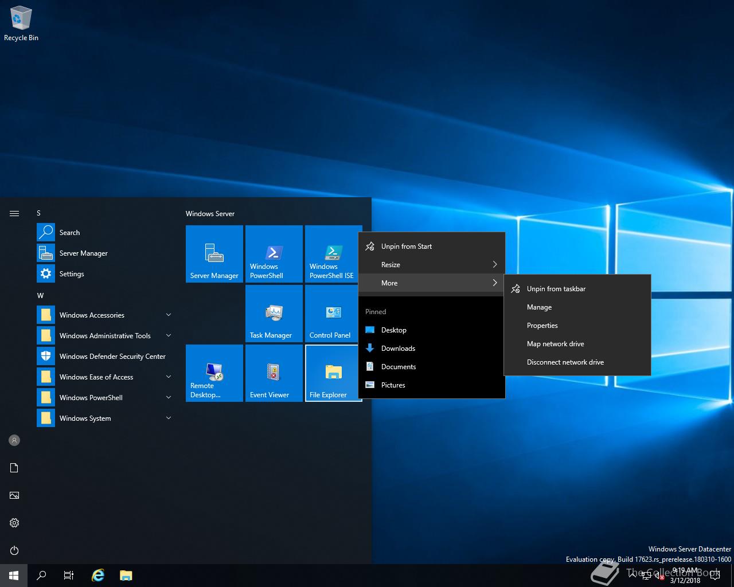Choose Properties from the submenu

click(x=577, y=326)
